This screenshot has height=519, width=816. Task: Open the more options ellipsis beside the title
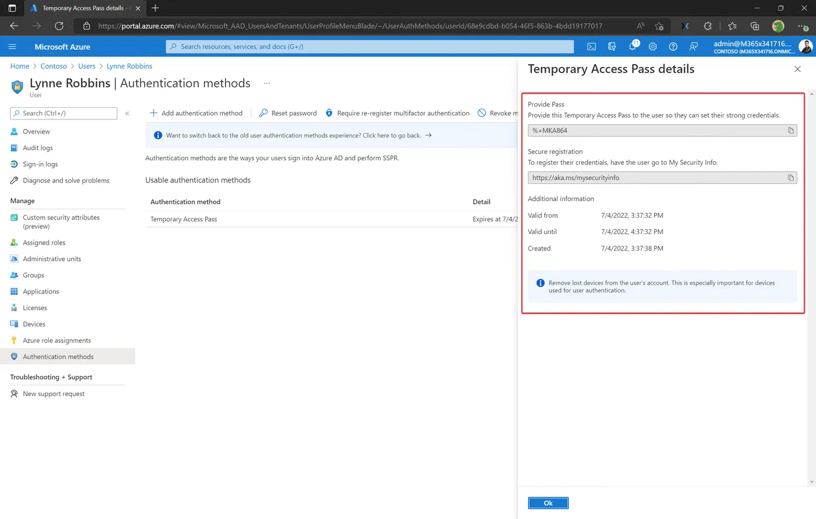click(x=267, y=83)
